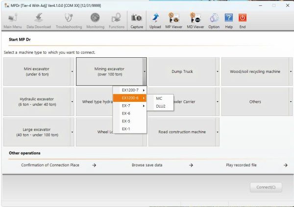Viewport: 294px width, 207px height.
Task: Minimize the MPDr window
Action: tap(261, 5)
